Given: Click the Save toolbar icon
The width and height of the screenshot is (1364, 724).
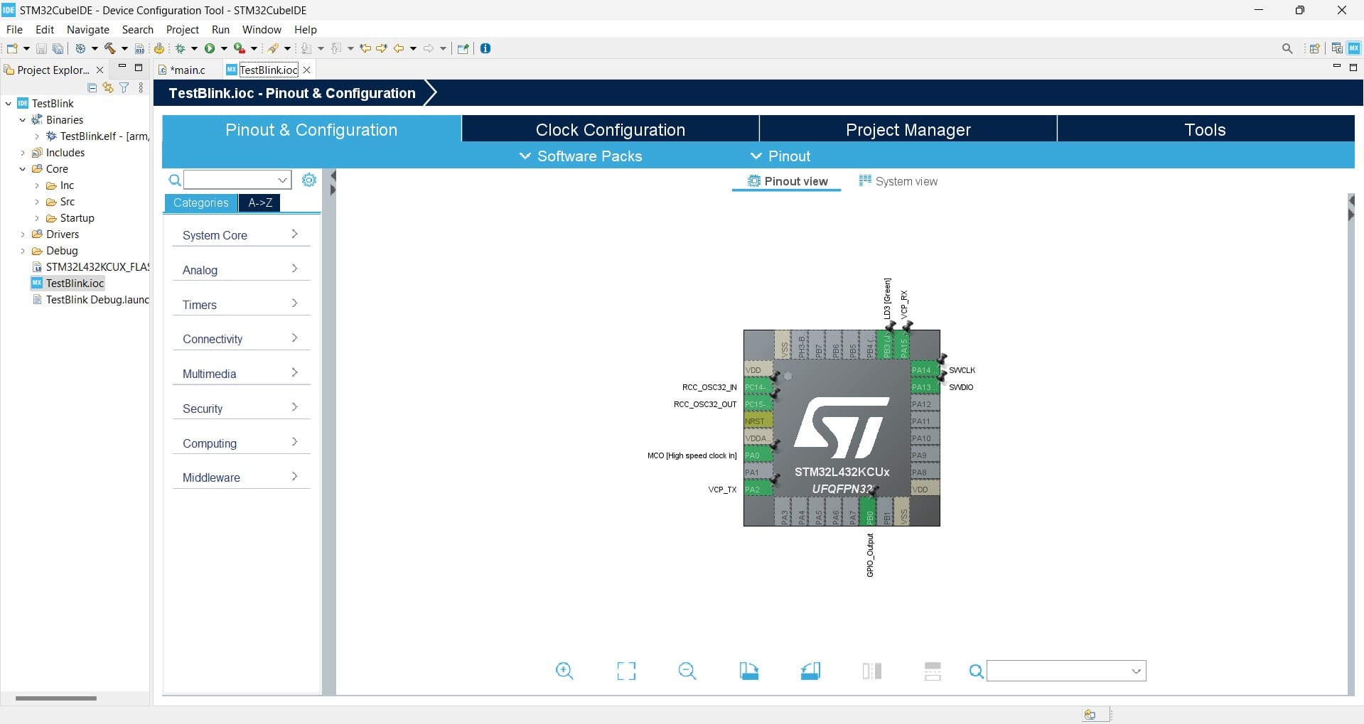Looking at the screenshot, I should (x=41, y=48).
